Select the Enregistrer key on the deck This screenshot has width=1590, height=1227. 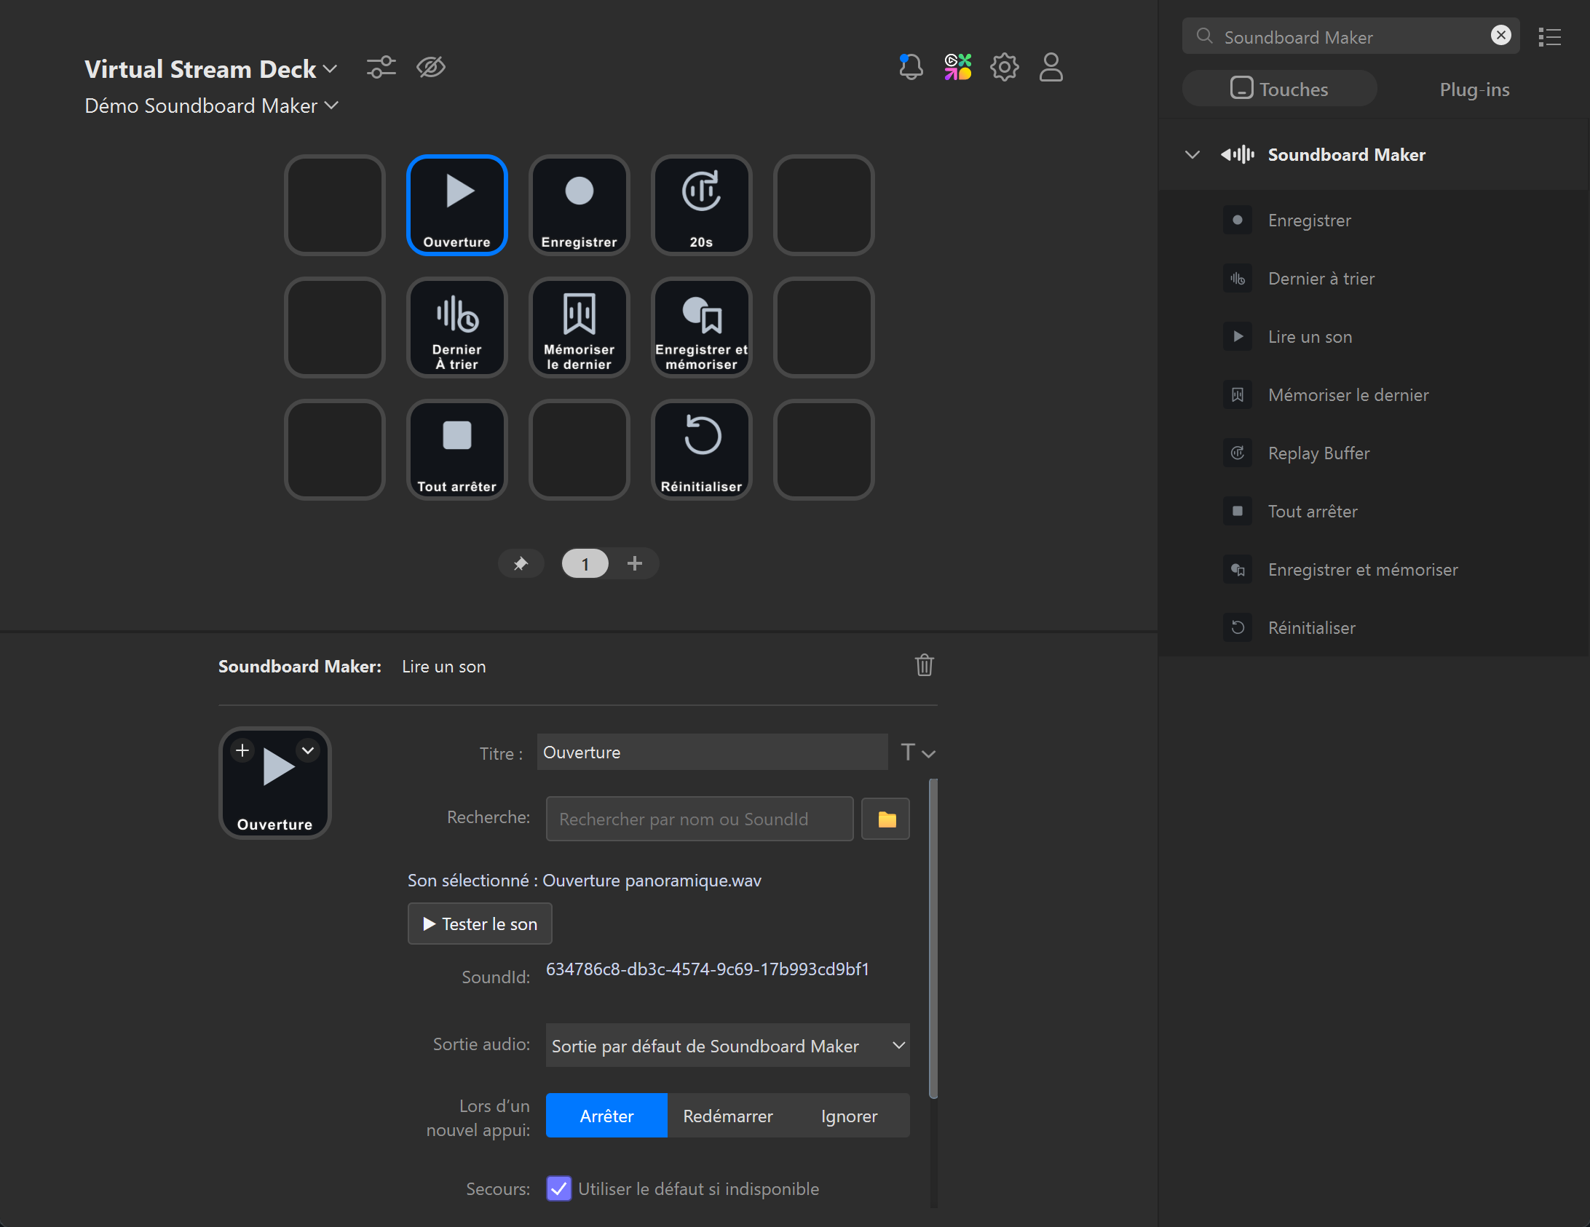point(579,205)
